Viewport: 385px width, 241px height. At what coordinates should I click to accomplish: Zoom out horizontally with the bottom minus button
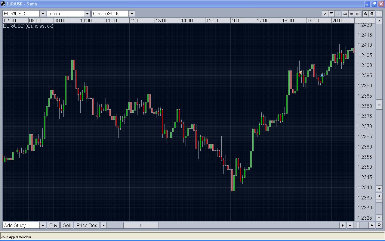point(350,225)
